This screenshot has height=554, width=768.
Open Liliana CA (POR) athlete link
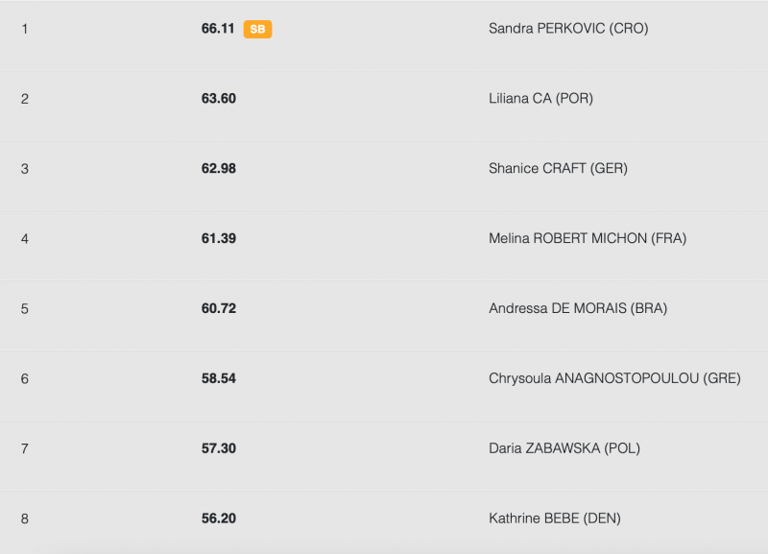[x=540, y=99]
